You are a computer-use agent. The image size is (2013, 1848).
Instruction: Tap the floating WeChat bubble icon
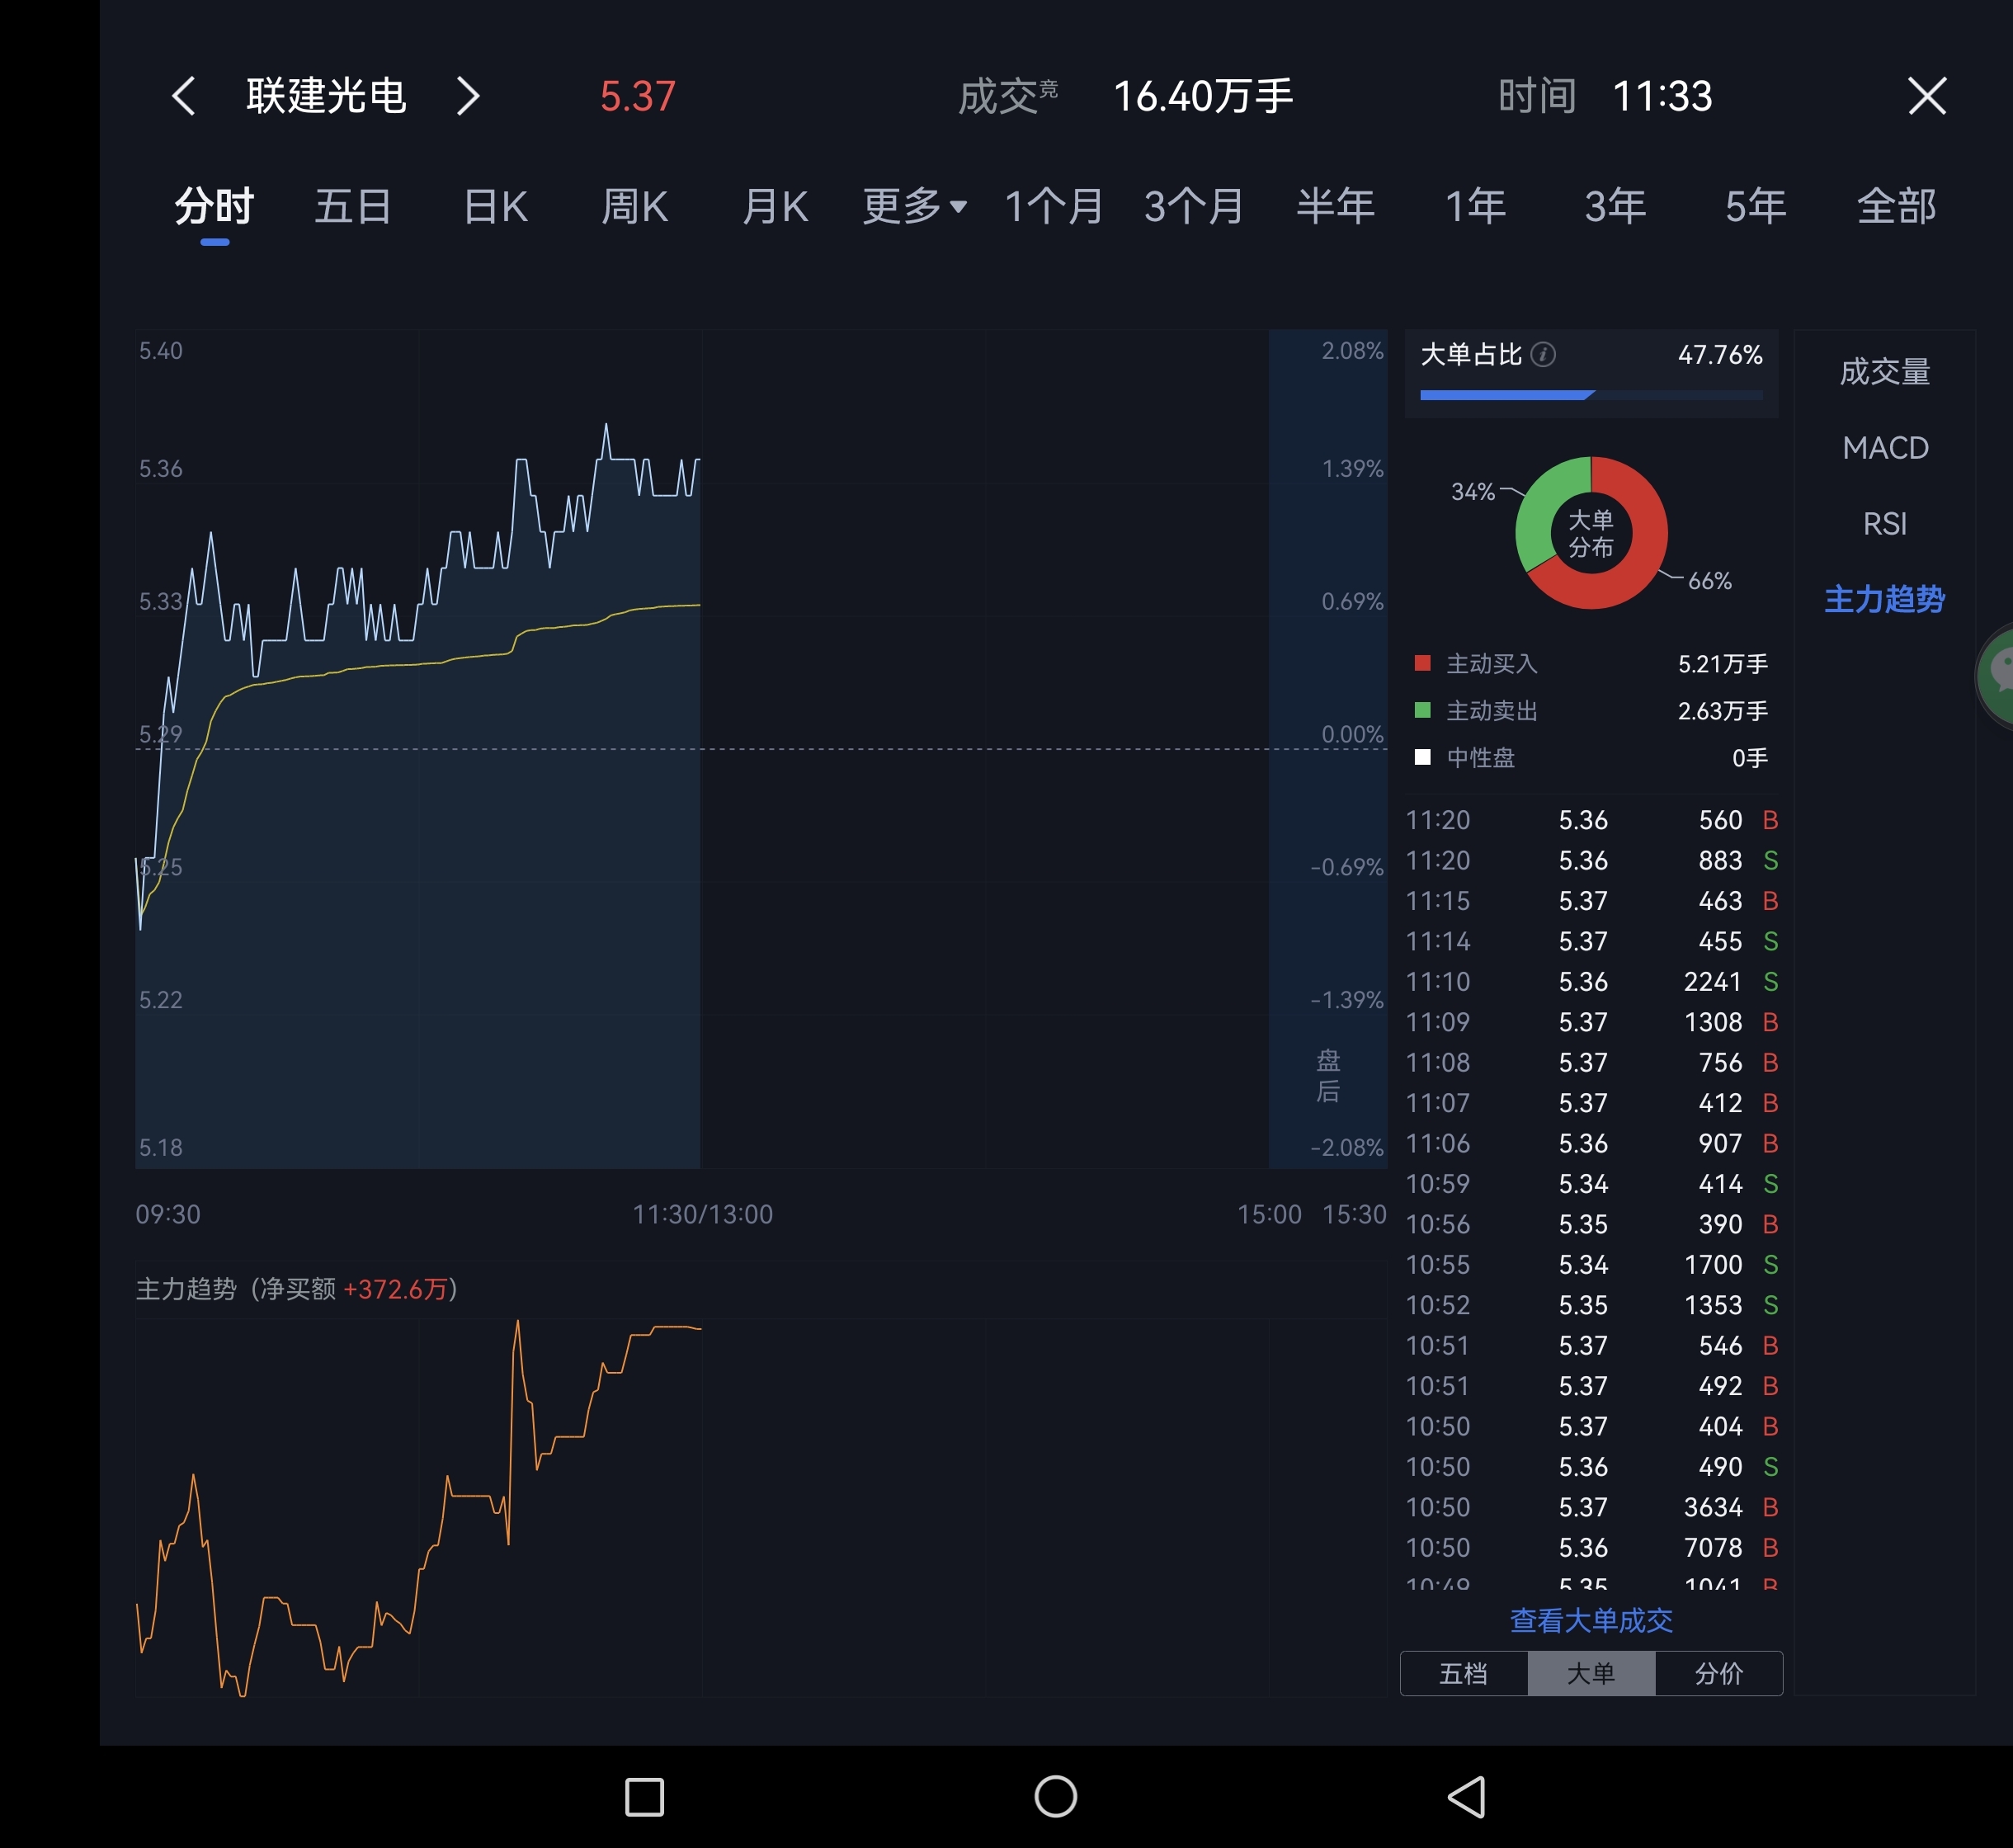1999,674
